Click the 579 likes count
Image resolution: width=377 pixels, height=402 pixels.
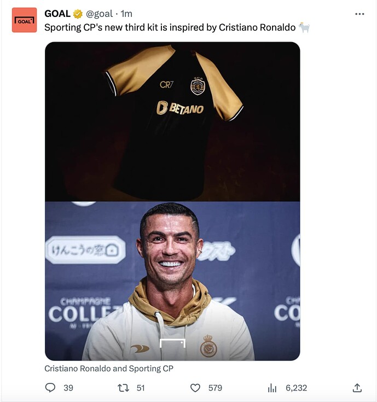coord(215,388)
